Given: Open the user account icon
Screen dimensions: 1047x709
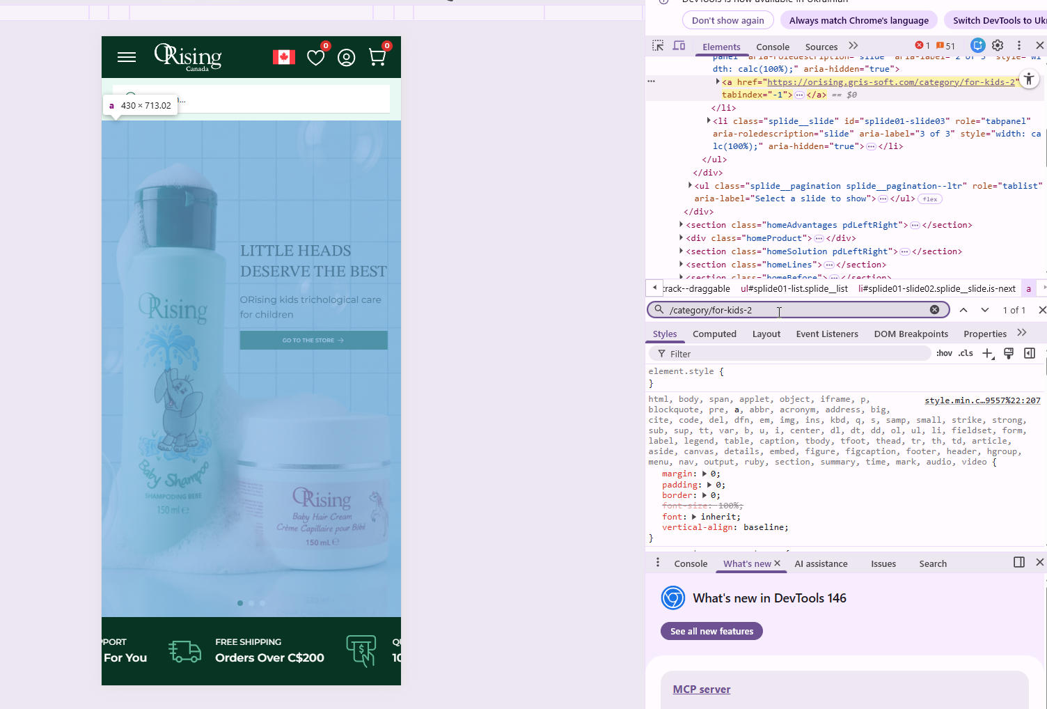Looking at the screenshot, I should pyautogui.click(x=347, y=58).
